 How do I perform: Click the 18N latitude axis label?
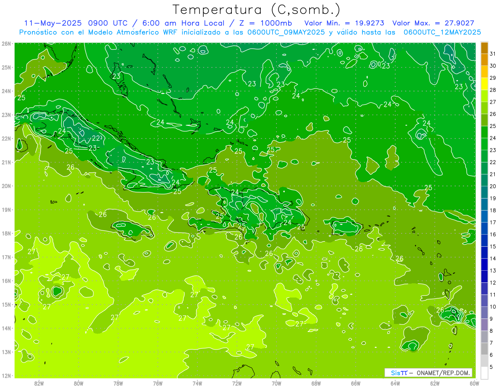[7, 233]
